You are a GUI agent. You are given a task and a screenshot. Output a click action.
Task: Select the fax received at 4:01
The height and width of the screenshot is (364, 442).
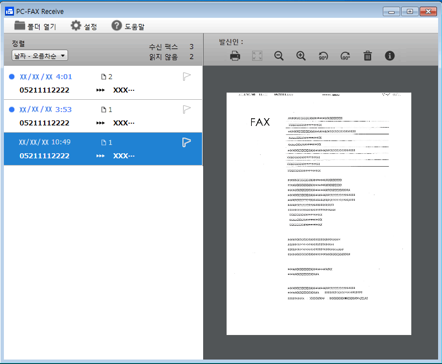click(x=103, y=82)
